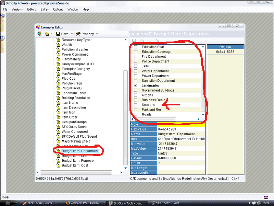Click the property tree horizontal scrollbar thumb

76,172
